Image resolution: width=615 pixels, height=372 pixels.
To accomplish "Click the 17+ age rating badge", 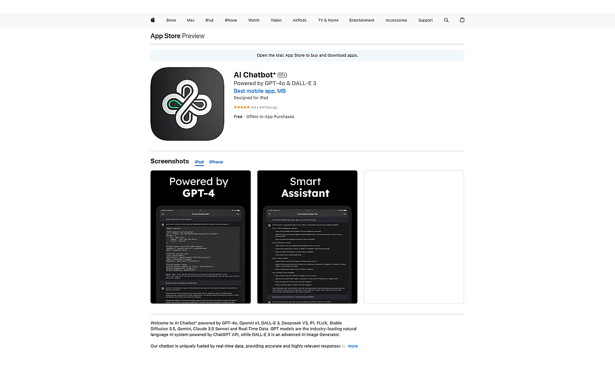I will (x=282, y=75).
